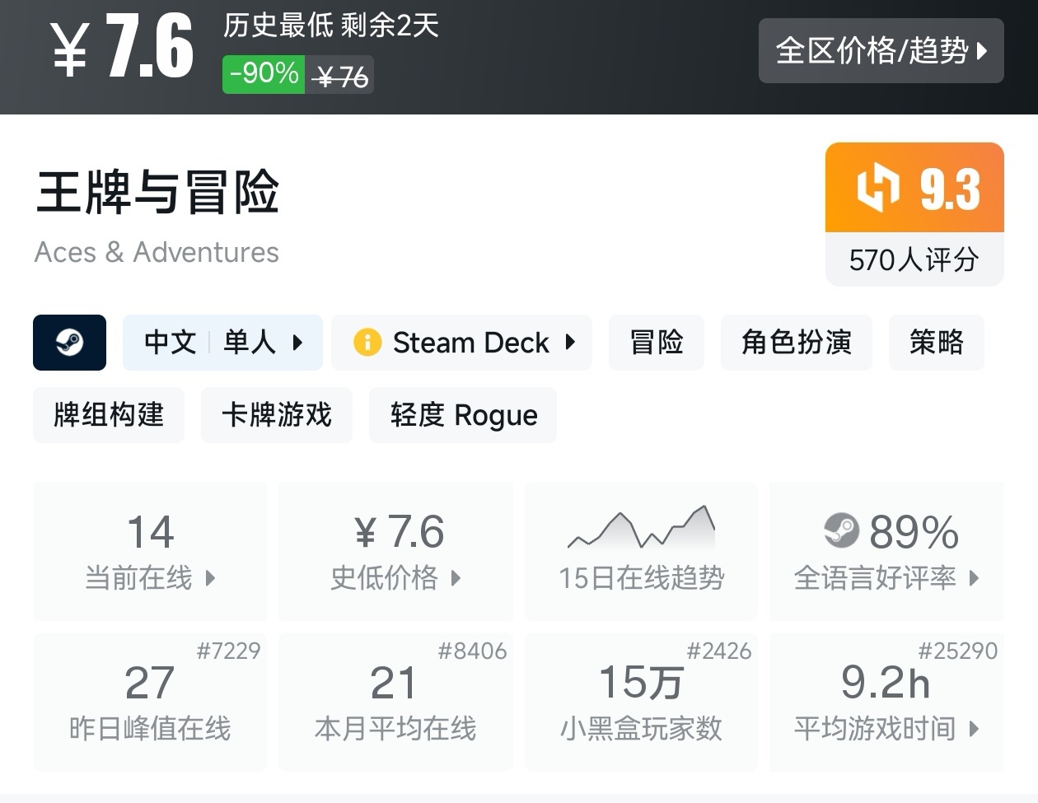Select the 冒险 adventure tag
This screenshot has height=803, width=1038.
click(656, 343)
